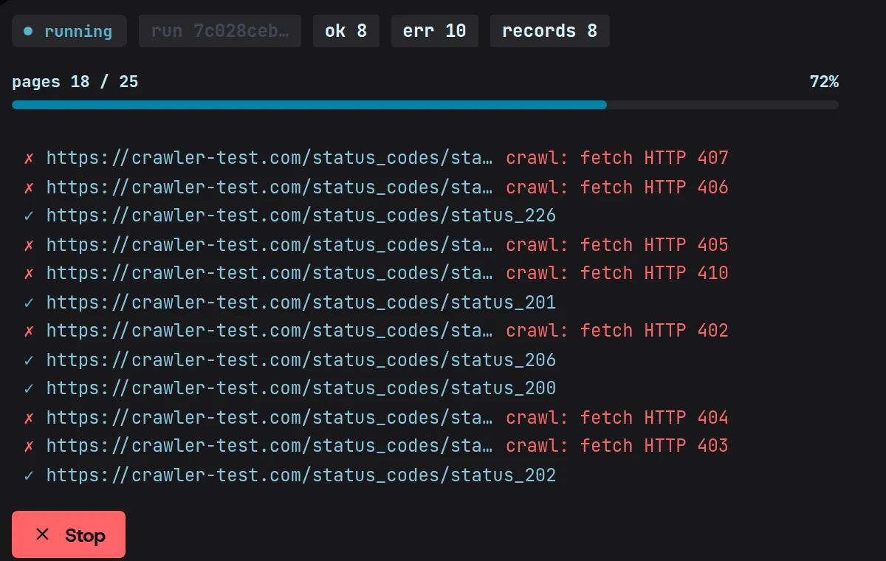Click the 72% progress label
The image size is (886, 561).
click(x=824, y=81)
